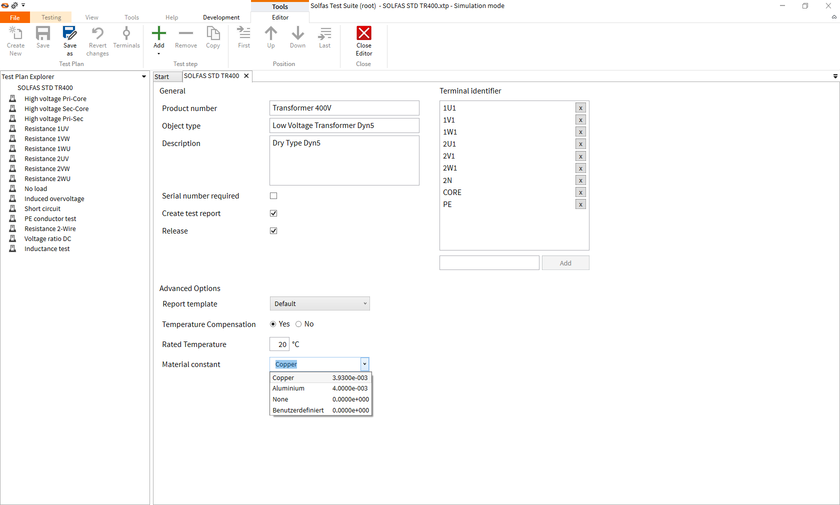Click the new terminal identifier input
This screenshot has width=840, height=505.
click(489, 263)
